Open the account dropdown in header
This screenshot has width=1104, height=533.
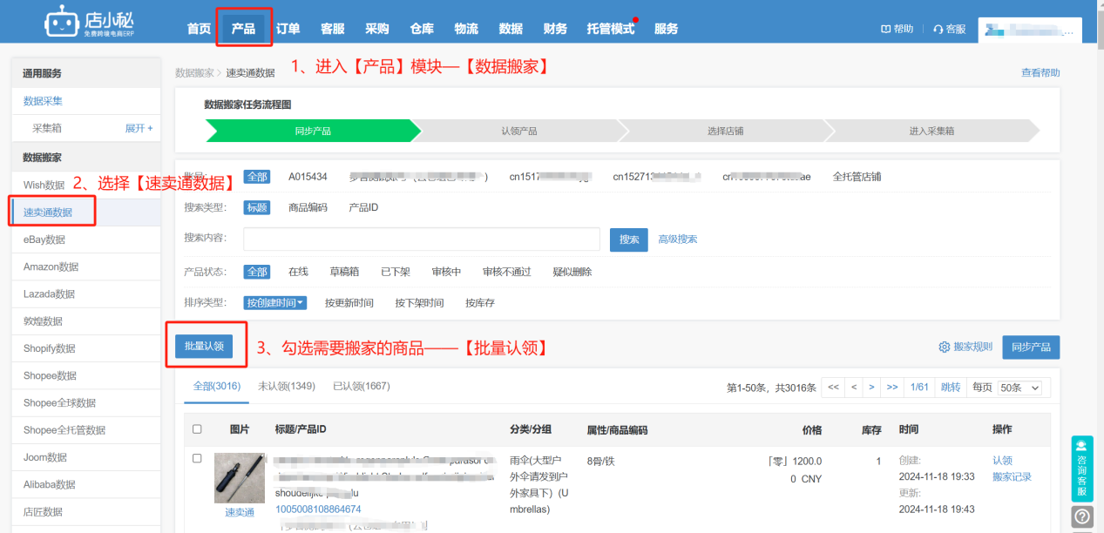click(x=1030, y=30)
